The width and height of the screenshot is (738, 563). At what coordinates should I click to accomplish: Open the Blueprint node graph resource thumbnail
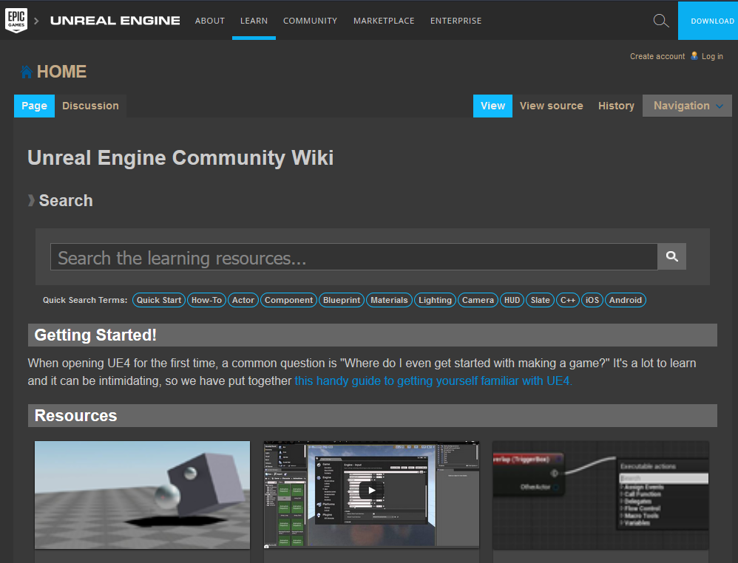[600, 495]
